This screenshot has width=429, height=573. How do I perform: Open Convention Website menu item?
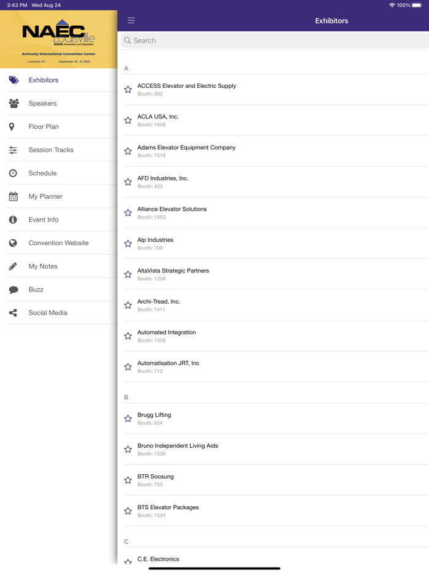tap(58, 243)
